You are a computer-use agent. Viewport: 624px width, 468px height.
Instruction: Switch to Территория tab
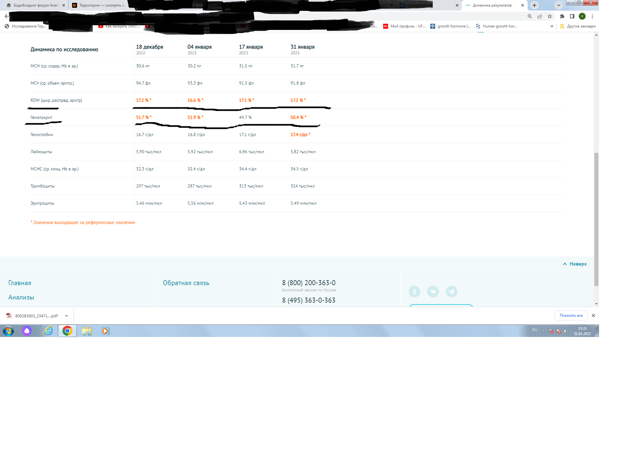pyautogui.click(x=100, y=5)
